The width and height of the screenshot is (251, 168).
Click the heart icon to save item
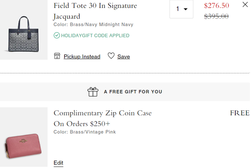click(111, 56)
